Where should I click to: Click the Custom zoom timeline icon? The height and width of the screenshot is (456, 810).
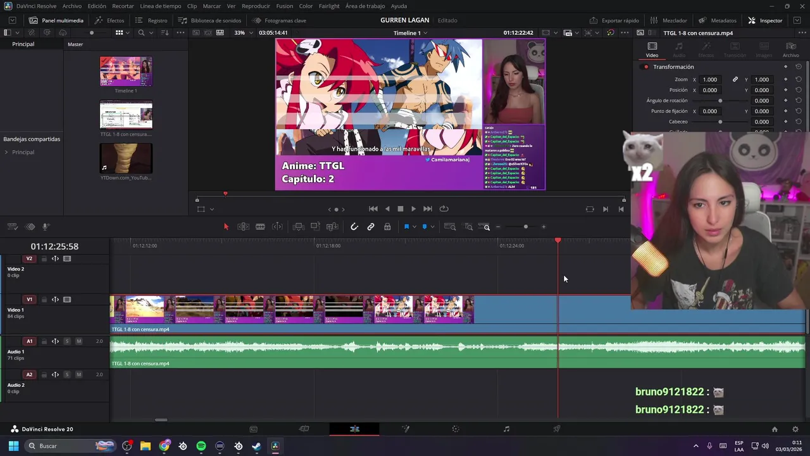point(484,227)
